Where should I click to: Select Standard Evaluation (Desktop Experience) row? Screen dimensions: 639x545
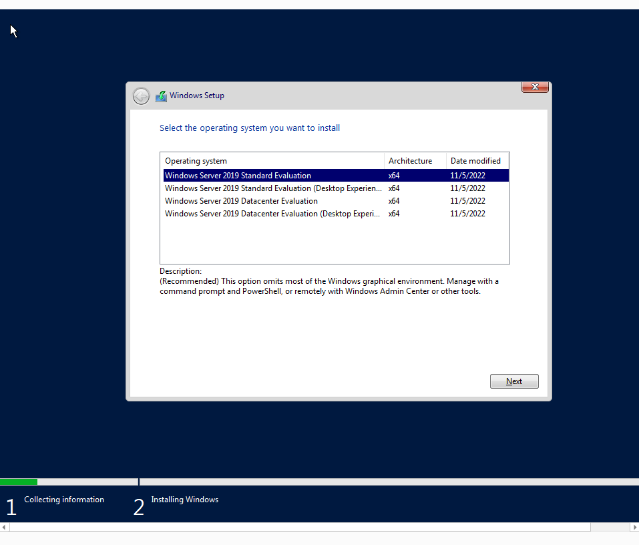(x=336, y=188)
